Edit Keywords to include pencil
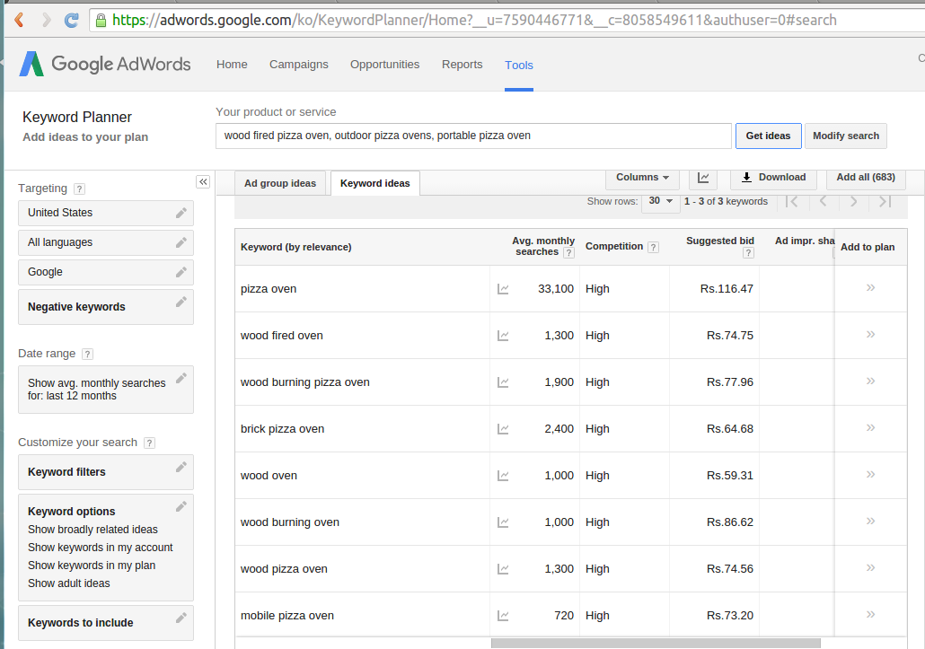This screenshot has width=925, height=649. [x=181, y=618]
